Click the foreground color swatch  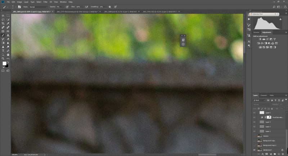[4, 63]
